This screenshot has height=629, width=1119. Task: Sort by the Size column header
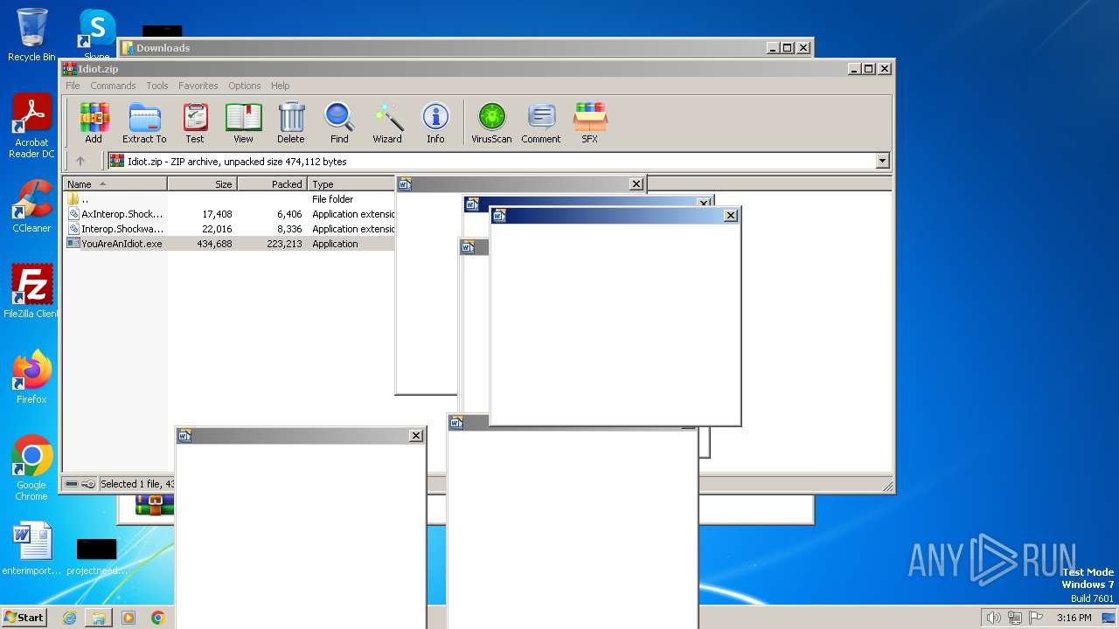pos(202,184)
